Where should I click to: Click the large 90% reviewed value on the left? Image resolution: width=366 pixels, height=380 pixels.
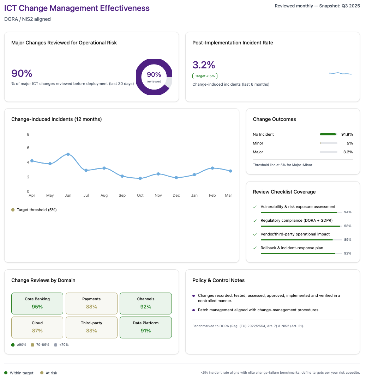click(22, 73)
